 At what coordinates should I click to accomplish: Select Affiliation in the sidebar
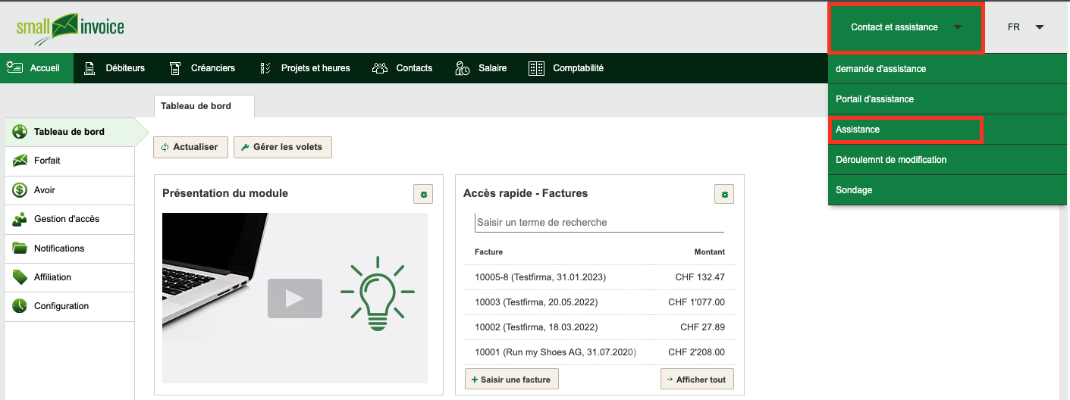(x=70, y=277)
